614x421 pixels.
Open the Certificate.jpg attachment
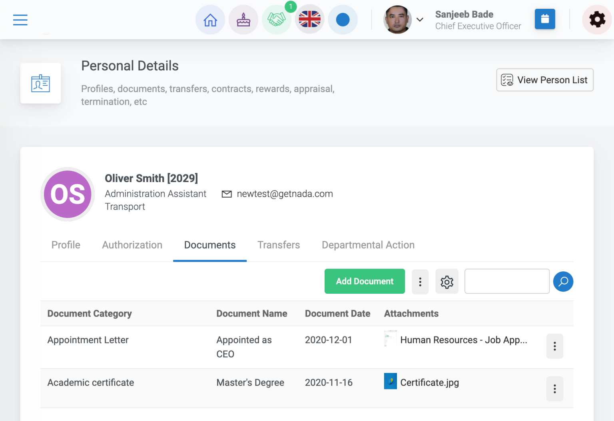point(430,383)
